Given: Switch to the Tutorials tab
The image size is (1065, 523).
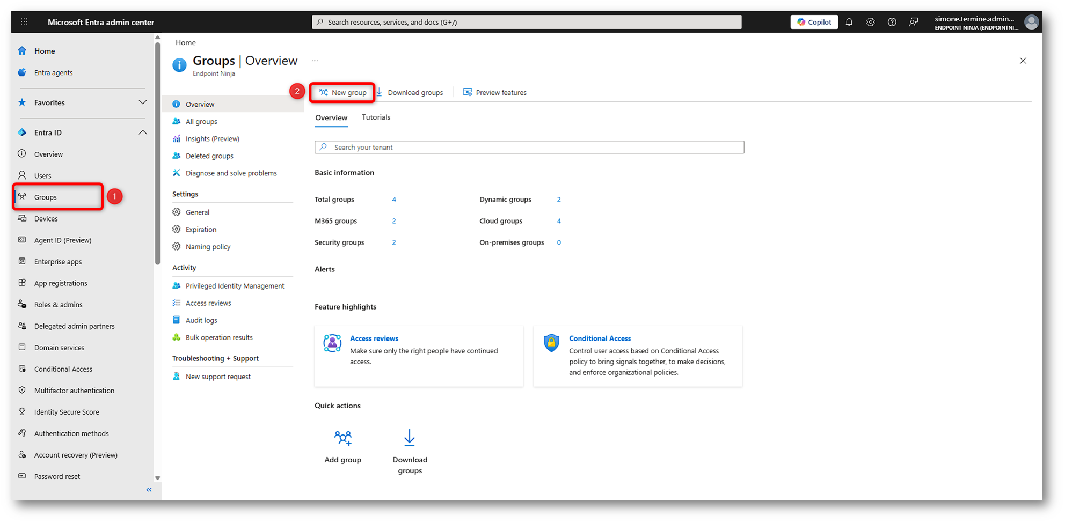Looking at the screenshot, I should (376, 117).
